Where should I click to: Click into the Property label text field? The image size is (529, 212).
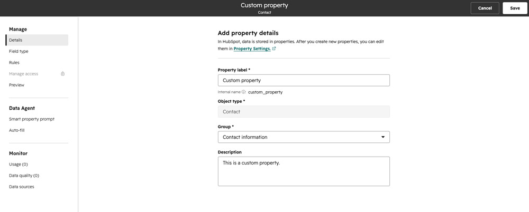304,81
